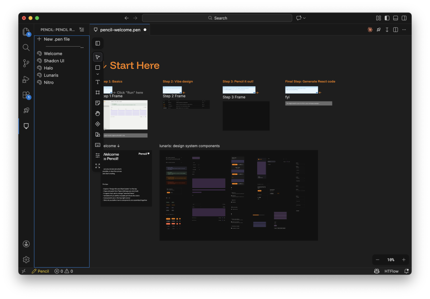Switch to the pencil-welcome.pen tab
The width and height of the screenshot is (430, 299).
click(120, 30)
